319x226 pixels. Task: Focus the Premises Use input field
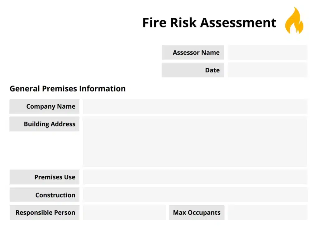[x=195, y=177]
